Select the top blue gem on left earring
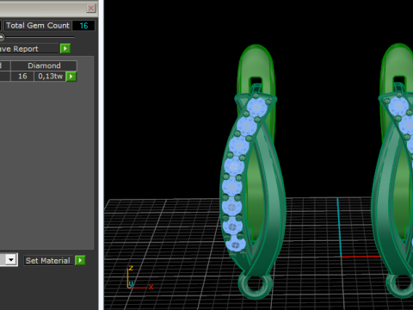The height and width of the screenshot is (310, 413). [257, 107]
